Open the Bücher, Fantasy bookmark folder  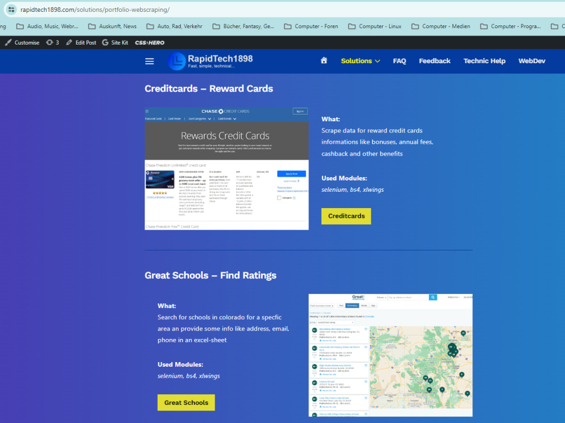click(x=243, y=27)
